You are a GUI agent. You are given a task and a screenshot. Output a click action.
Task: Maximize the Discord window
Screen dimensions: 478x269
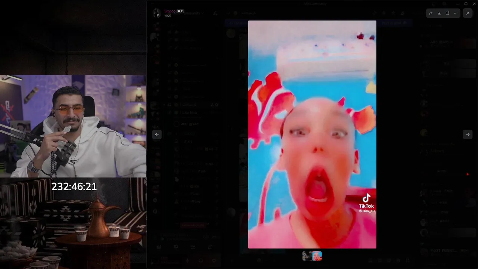pyautogui.click(x=466, y=4)
